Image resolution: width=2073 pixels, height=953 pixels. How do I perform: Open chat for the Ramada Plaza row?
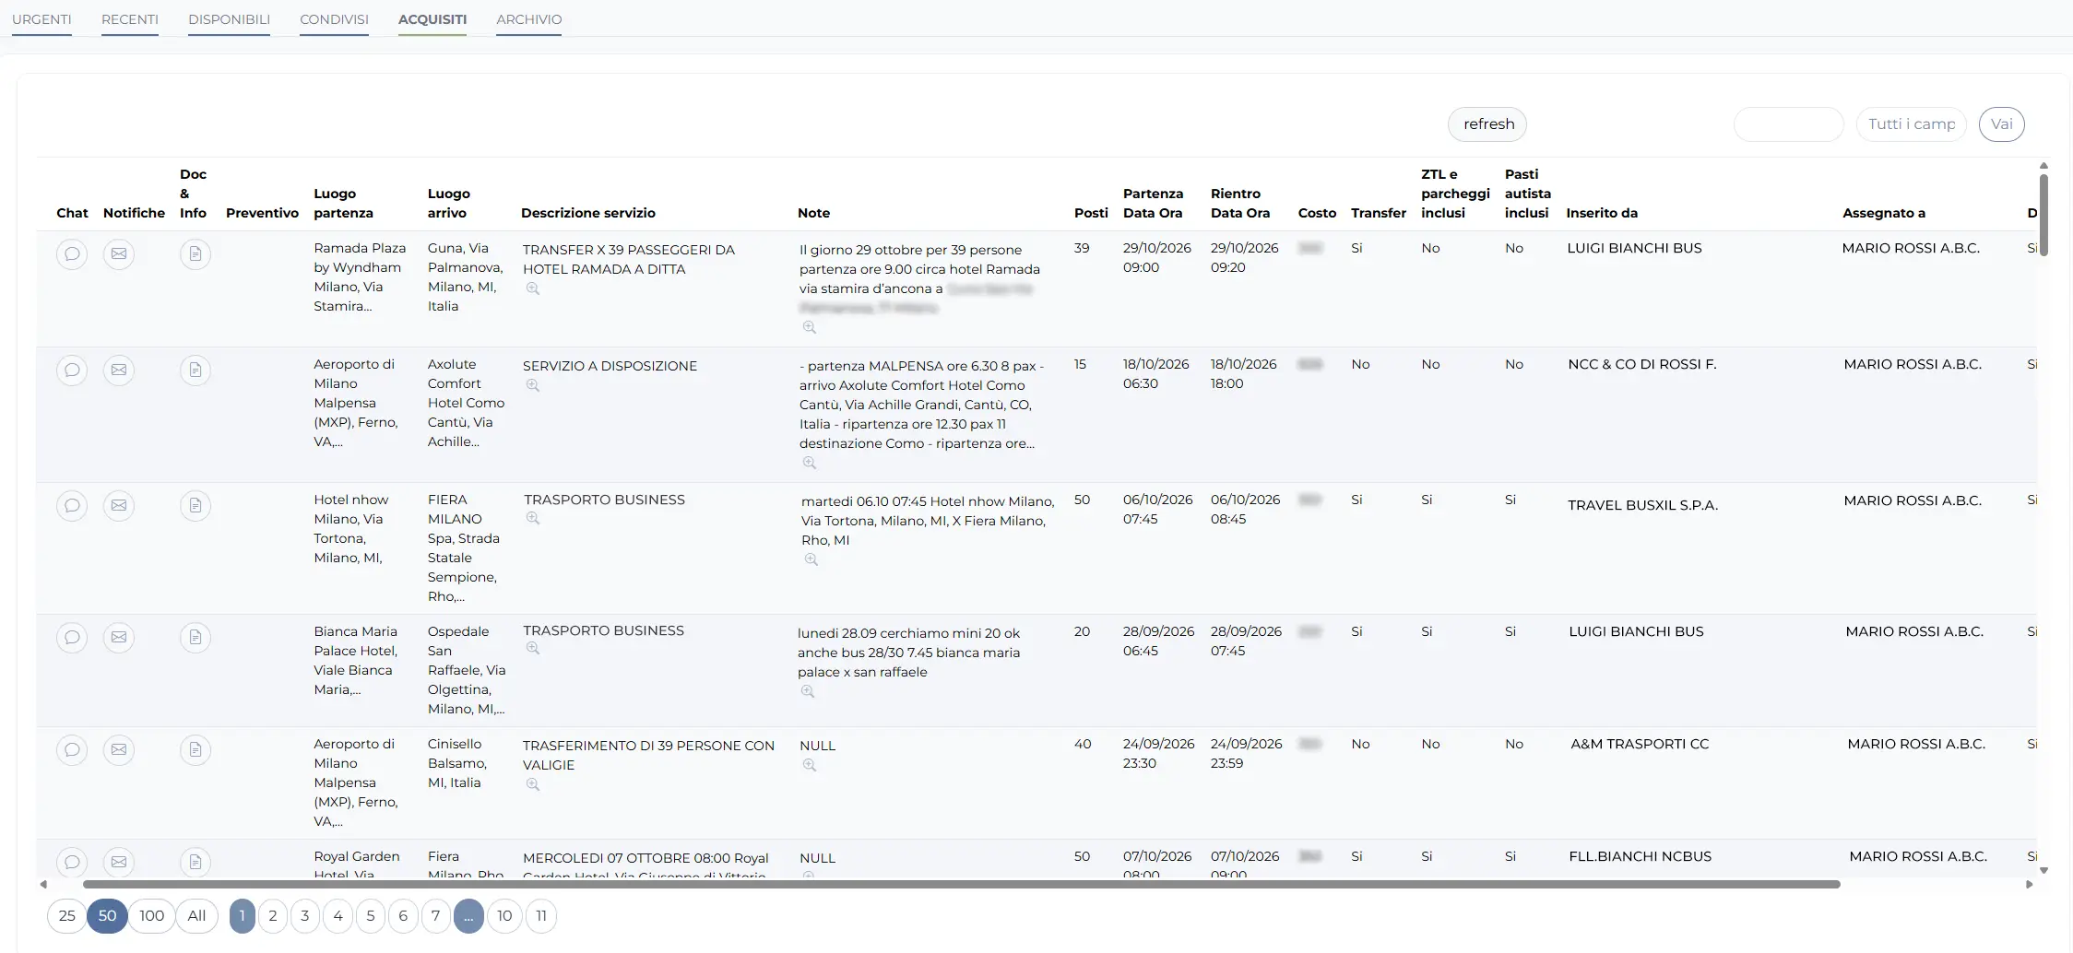tap(72, 253)
